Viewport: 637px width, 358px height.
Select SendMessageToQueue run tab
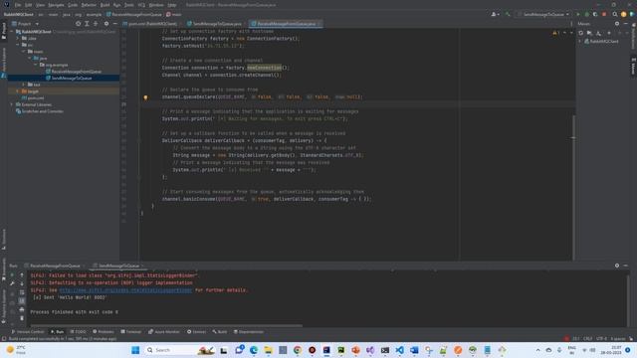[118, 266]
